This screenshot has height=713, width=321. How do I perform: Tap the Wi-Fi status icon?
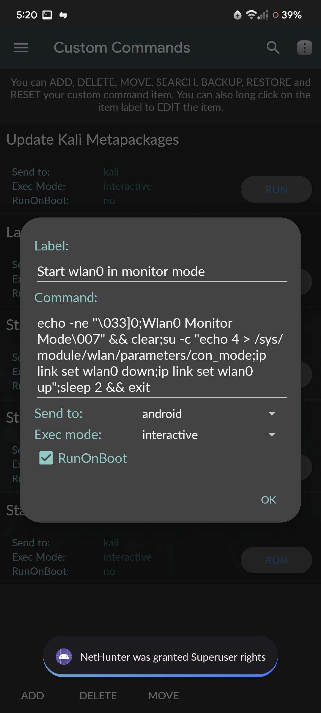point(251,15)
